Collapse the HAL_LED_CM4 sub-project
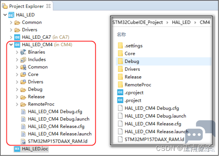Image resolution: width=219 pixels, height=156 pixels. [x=11, y=45]
